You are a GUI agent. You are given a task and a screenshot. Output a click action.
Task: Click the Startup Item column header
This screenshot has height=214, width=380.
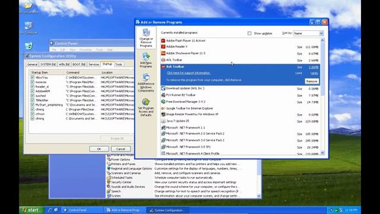pos(46,73)
